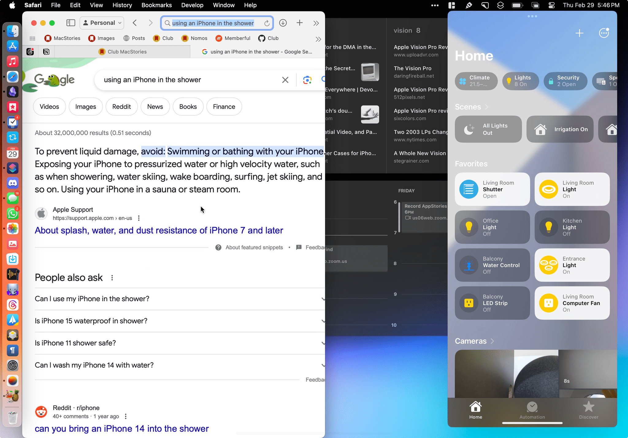Open Scenes section chevron in Home
This screenshot has width=628, height=438.
[x=487, y=107]
